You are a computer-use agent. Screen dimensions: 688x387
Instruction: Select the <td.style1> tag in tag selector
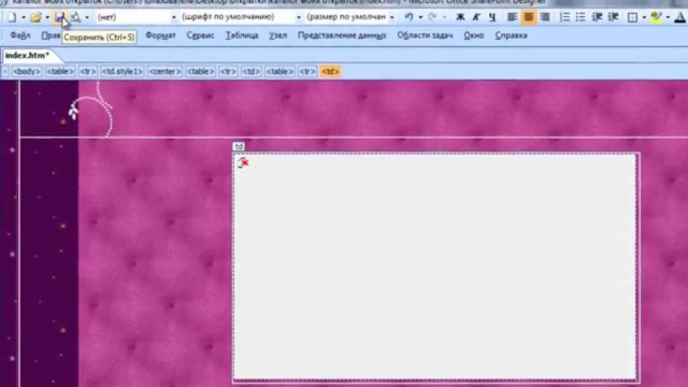pyautogui.click(x=123, y=71)
